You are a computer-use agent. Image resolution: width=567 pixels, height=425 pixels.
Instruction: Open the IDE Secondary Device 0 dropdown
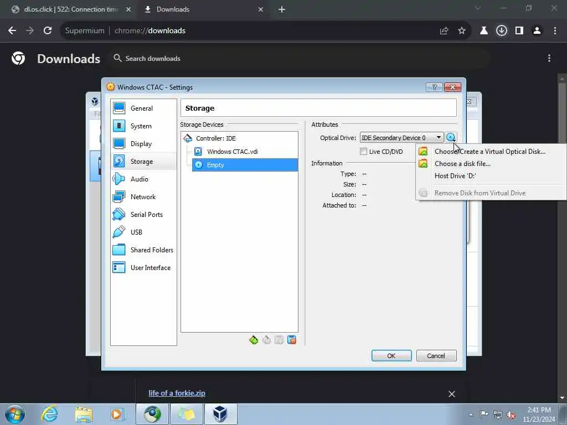coord(401,137)
